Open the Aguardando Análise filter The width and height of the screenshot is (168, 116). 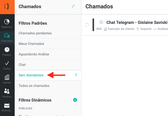34,54
